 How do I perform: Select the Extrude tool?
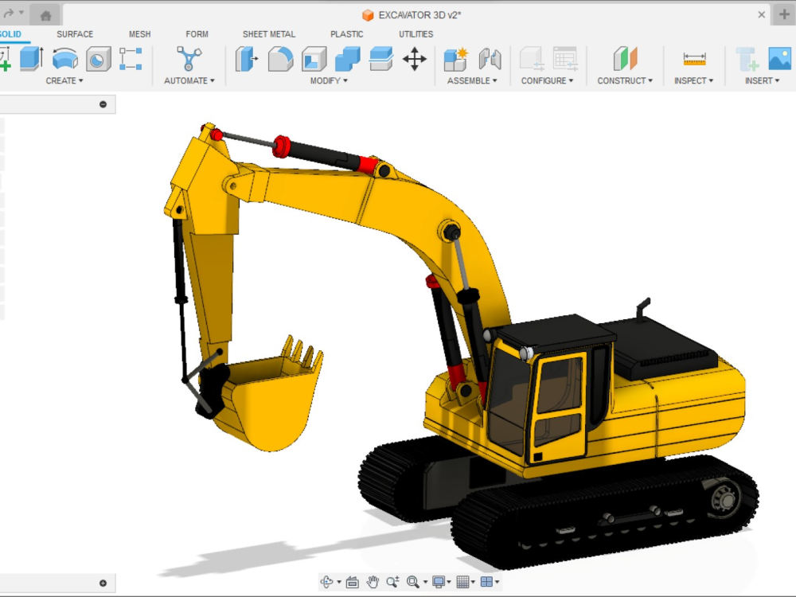tap(30, 60)
